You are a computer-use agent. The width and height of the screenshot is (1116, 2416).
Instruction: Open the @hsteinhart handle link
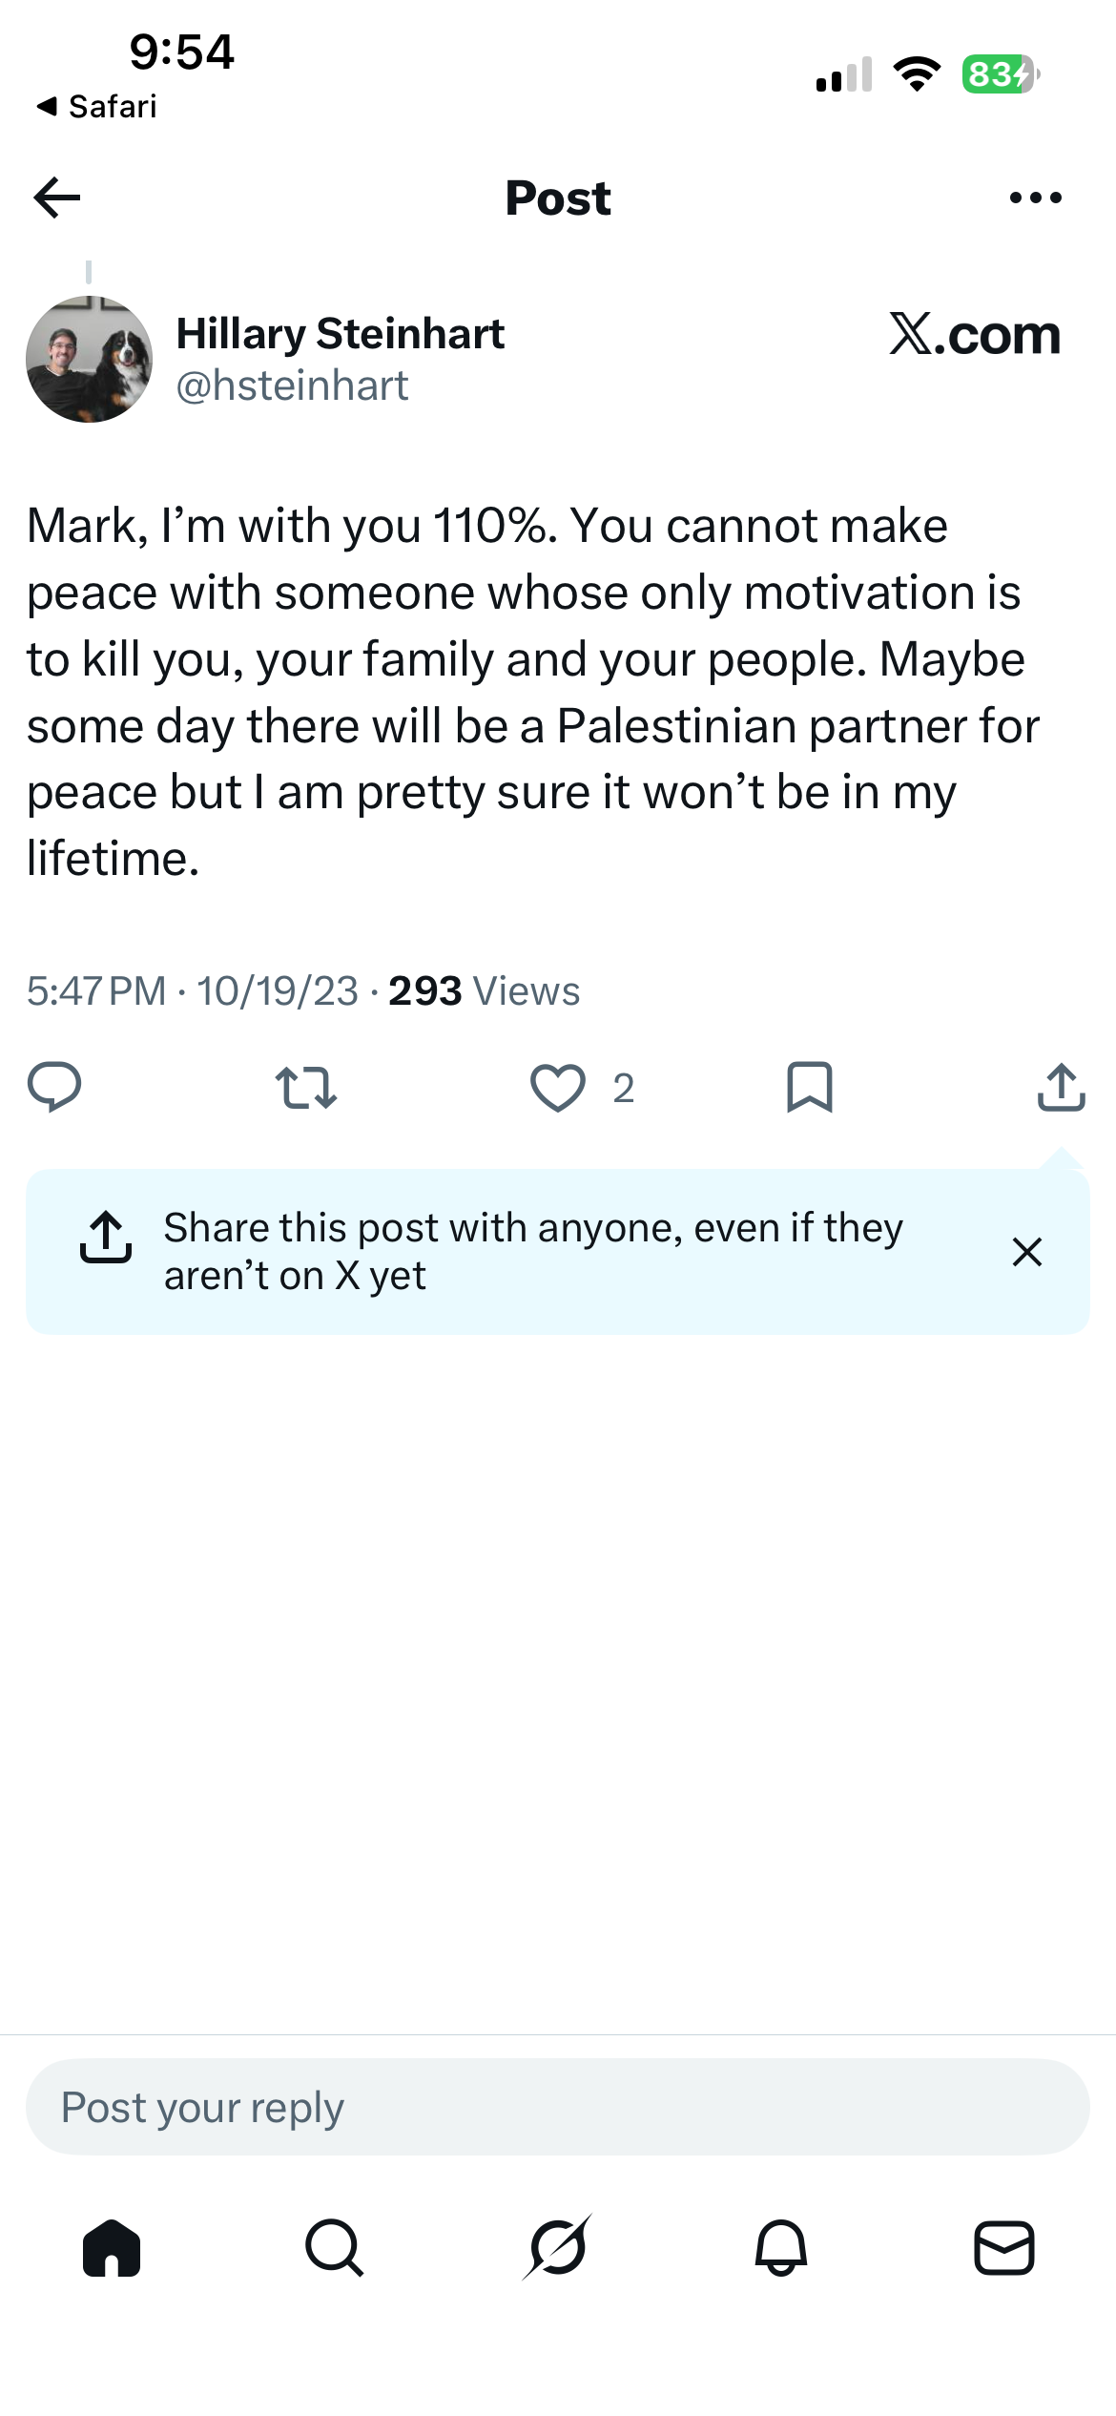[292, 385]
